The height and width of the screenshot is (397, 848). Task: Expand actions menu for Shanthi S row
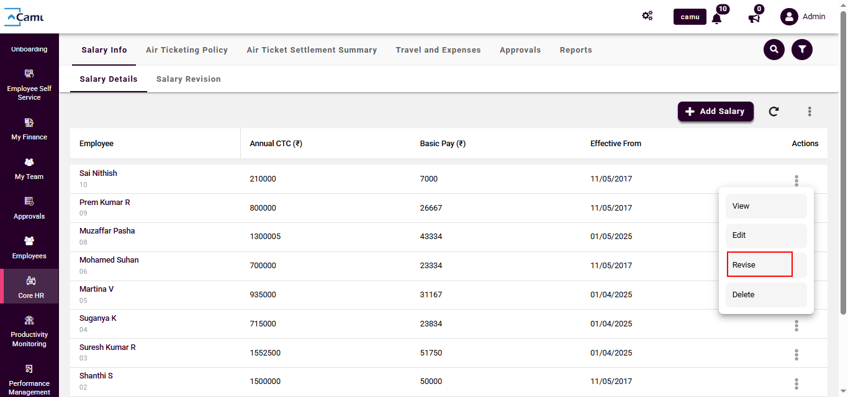click(796, 384)
